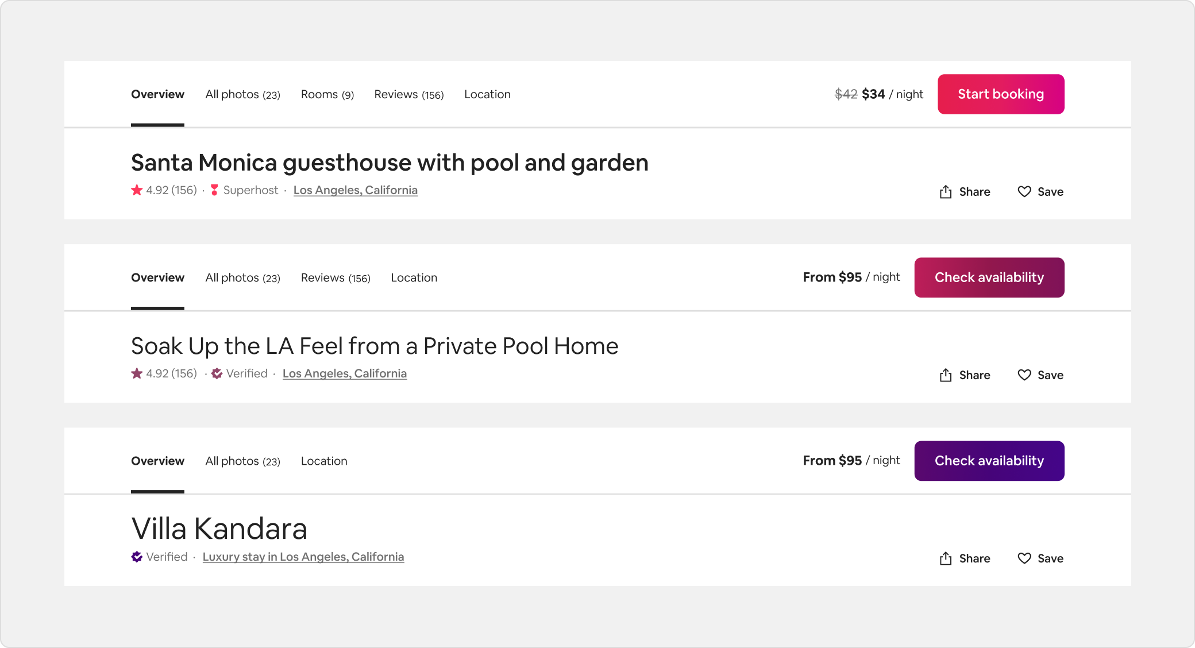Switch to Reviews tab in Santa Monica listing
Screen dimensions: 1195x648
click(408, 95)
